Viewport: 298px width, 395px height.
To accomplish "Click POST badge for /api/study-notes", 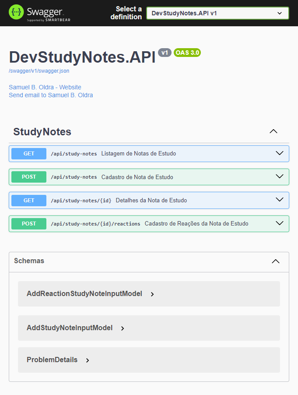I will click(29, 177).
